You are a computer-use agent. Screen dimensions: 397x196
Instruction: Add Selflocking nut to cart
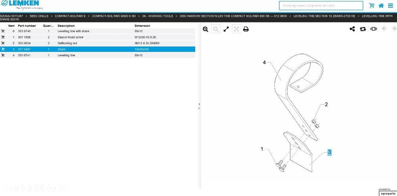3,43
